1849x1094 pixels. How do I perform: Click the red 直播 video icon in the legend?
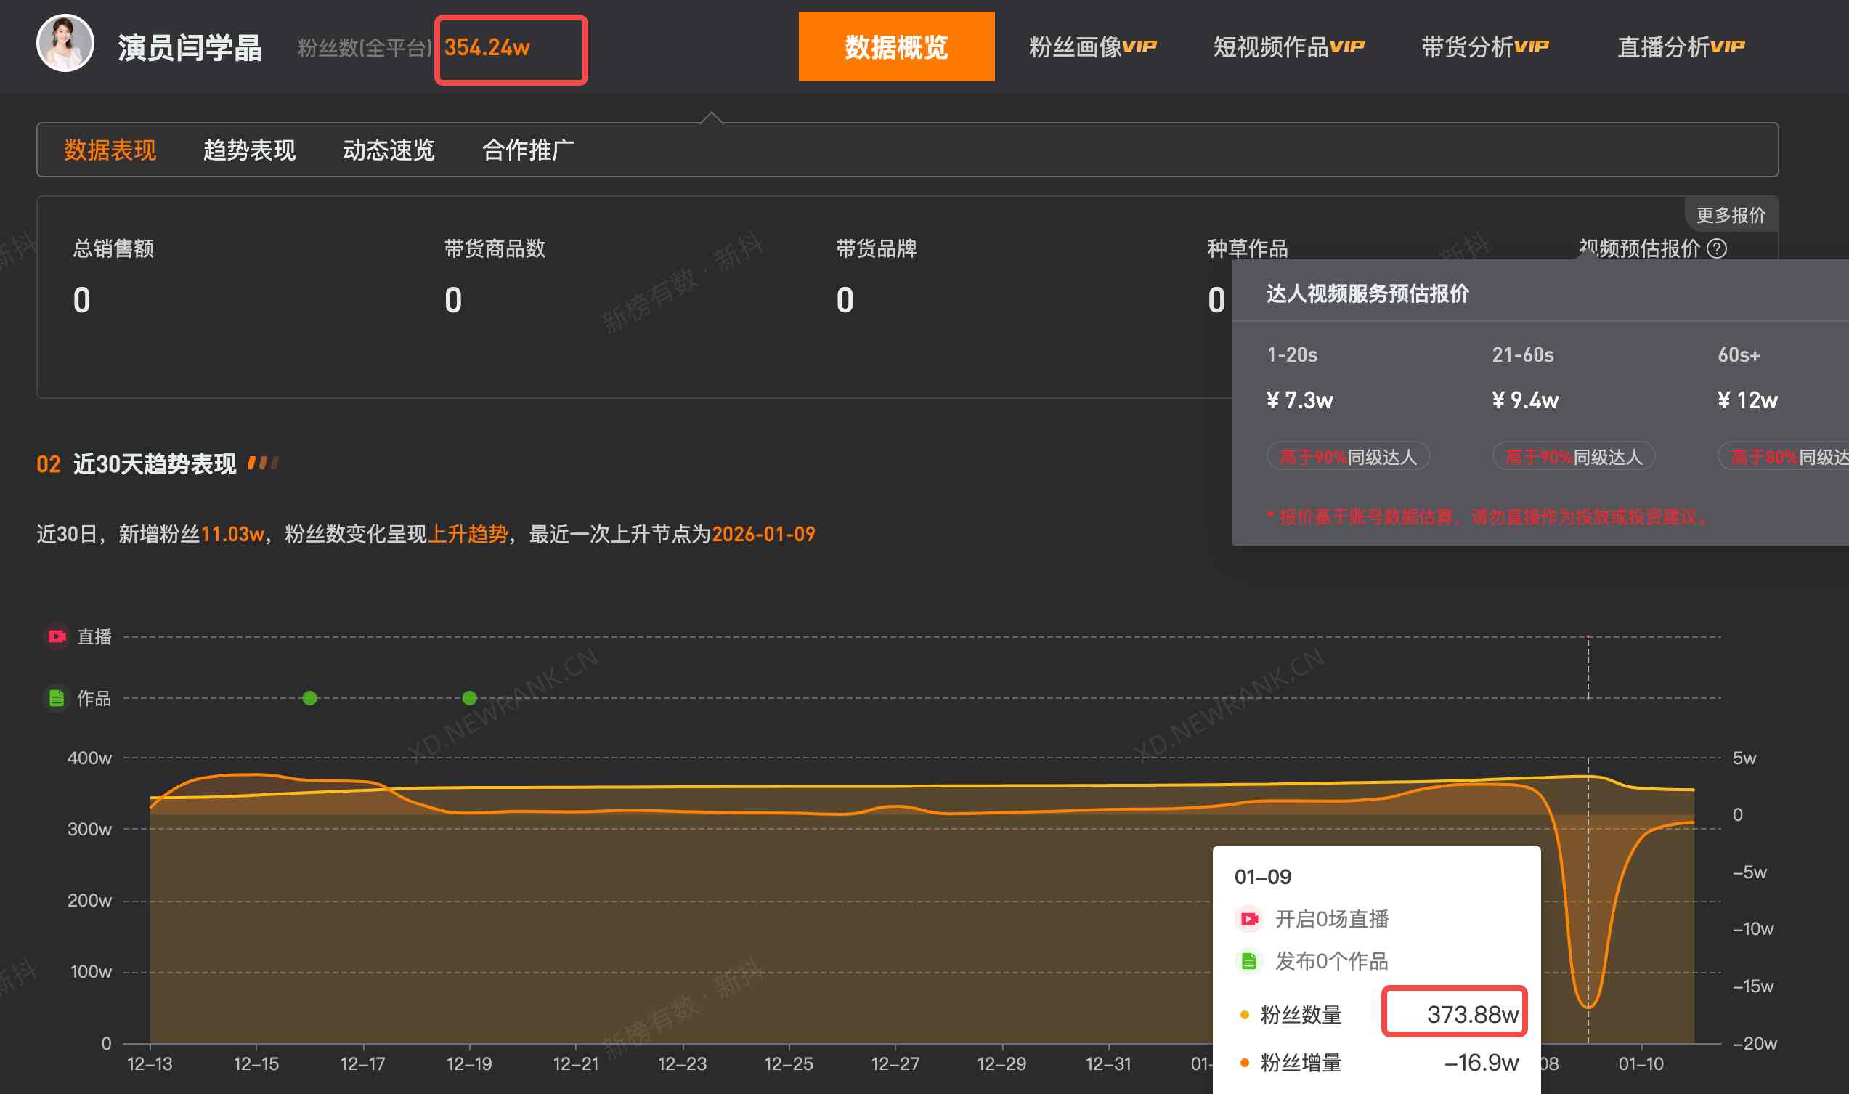pyautogui.click(x=57, y=636)
